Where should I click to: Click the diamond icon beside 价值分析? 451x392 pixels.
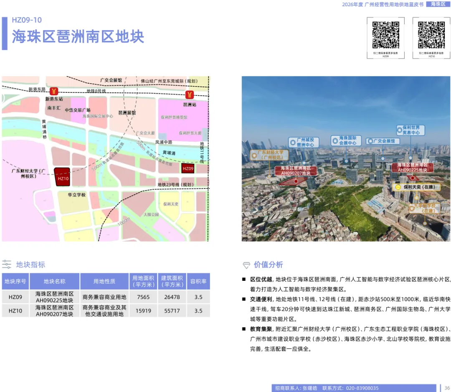pos(246,265)
